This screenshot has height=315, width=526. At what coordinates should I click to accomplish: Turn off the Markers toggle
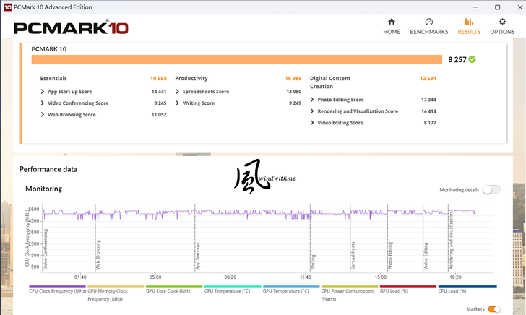click(493, 309)
